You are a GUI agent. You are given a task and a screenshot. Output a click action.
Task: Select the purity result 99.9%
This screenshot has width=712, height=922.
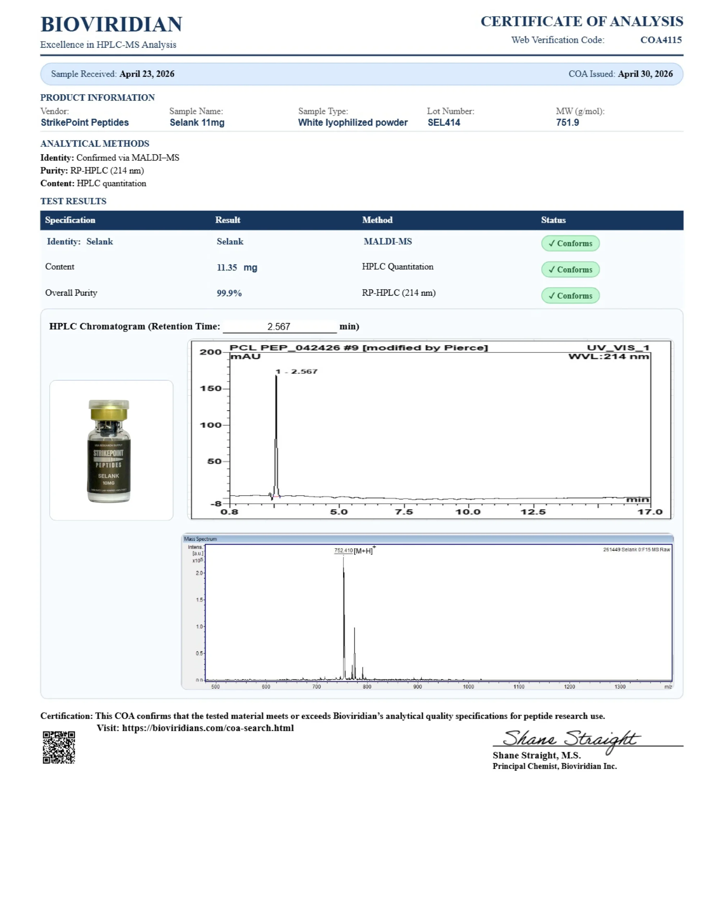click(x=229, y=294)
